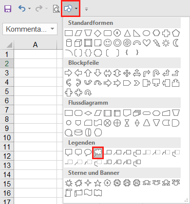Choose the 32-point star shape
Image resolution: width=190 pixels, height=204 pixels.
pos(137,183)
